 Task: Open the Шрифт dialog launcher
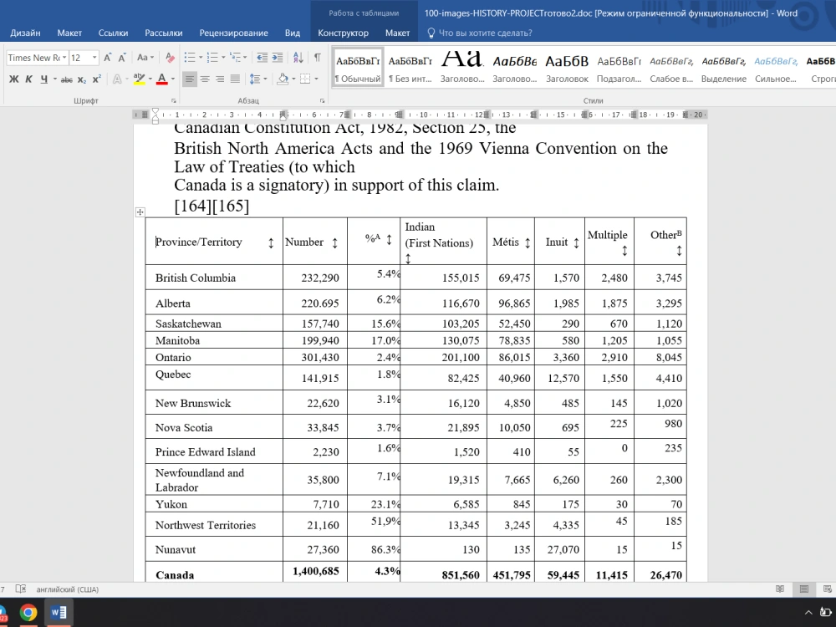coord(173,101)
